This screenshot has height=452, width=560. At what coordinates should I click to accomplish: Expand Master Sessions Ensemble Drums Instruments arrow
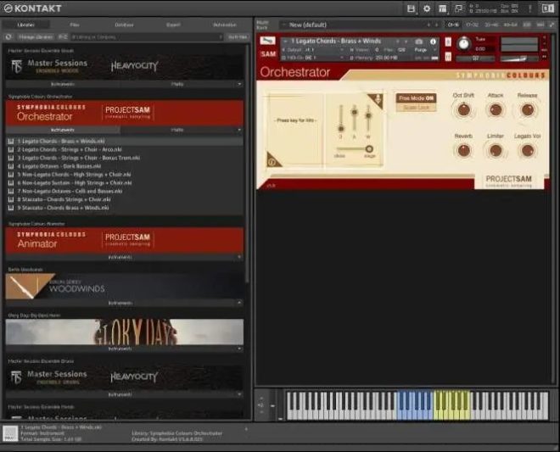(239, 394)
